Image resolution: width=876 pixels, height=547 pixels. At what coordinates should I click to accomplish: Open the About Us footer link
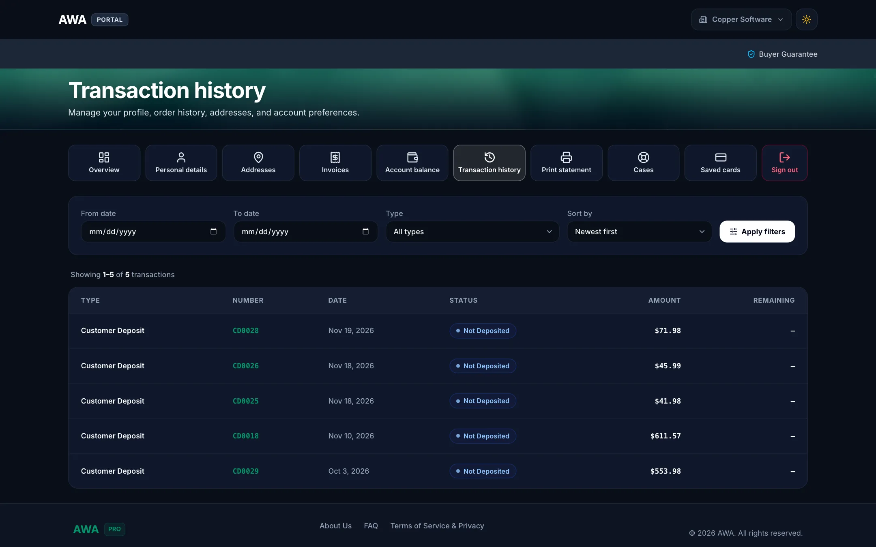pos(335,526)
